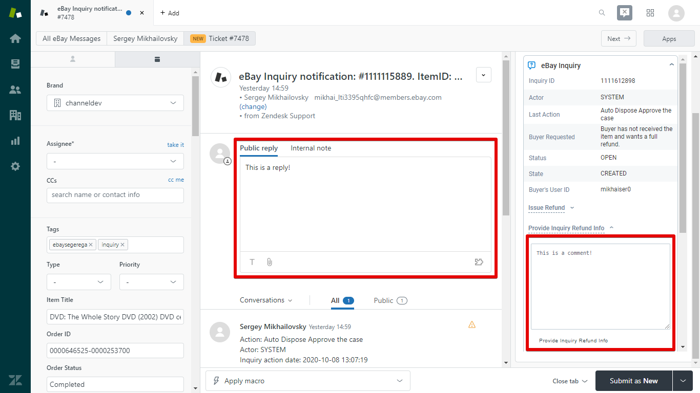The width and height of the screenshot is (700, 393).
Task: Click the Order Status field
Action: pos(115,384)
